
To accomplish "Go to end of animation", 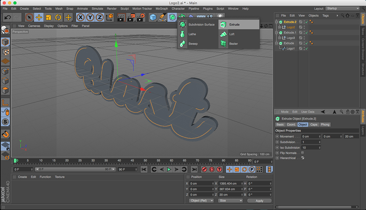I will coord(194,169).
